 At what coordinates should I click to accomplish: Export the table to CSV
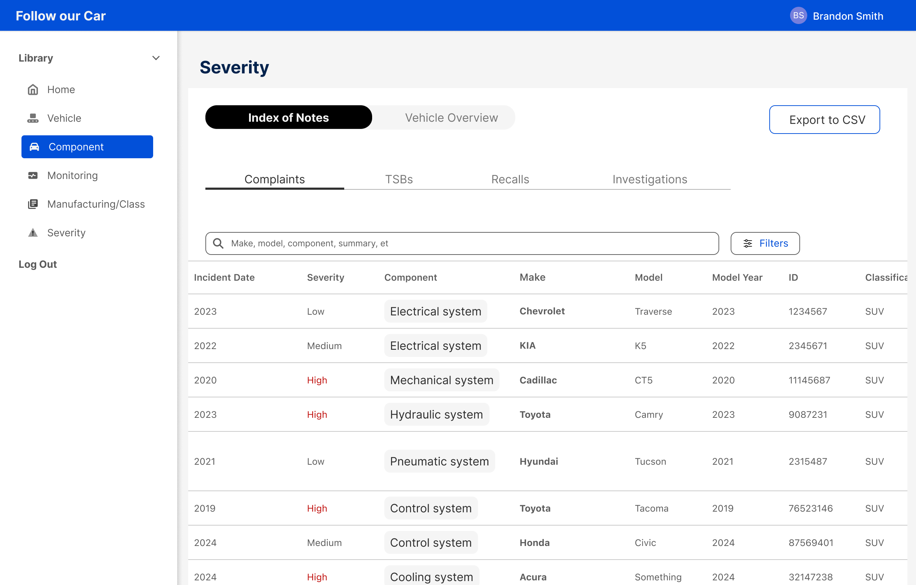point(824,120)
